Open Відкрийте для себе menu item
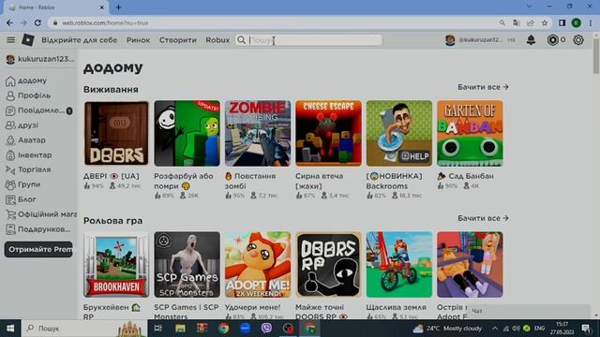This screenshot has width=600, height=337. coord(79,40)
